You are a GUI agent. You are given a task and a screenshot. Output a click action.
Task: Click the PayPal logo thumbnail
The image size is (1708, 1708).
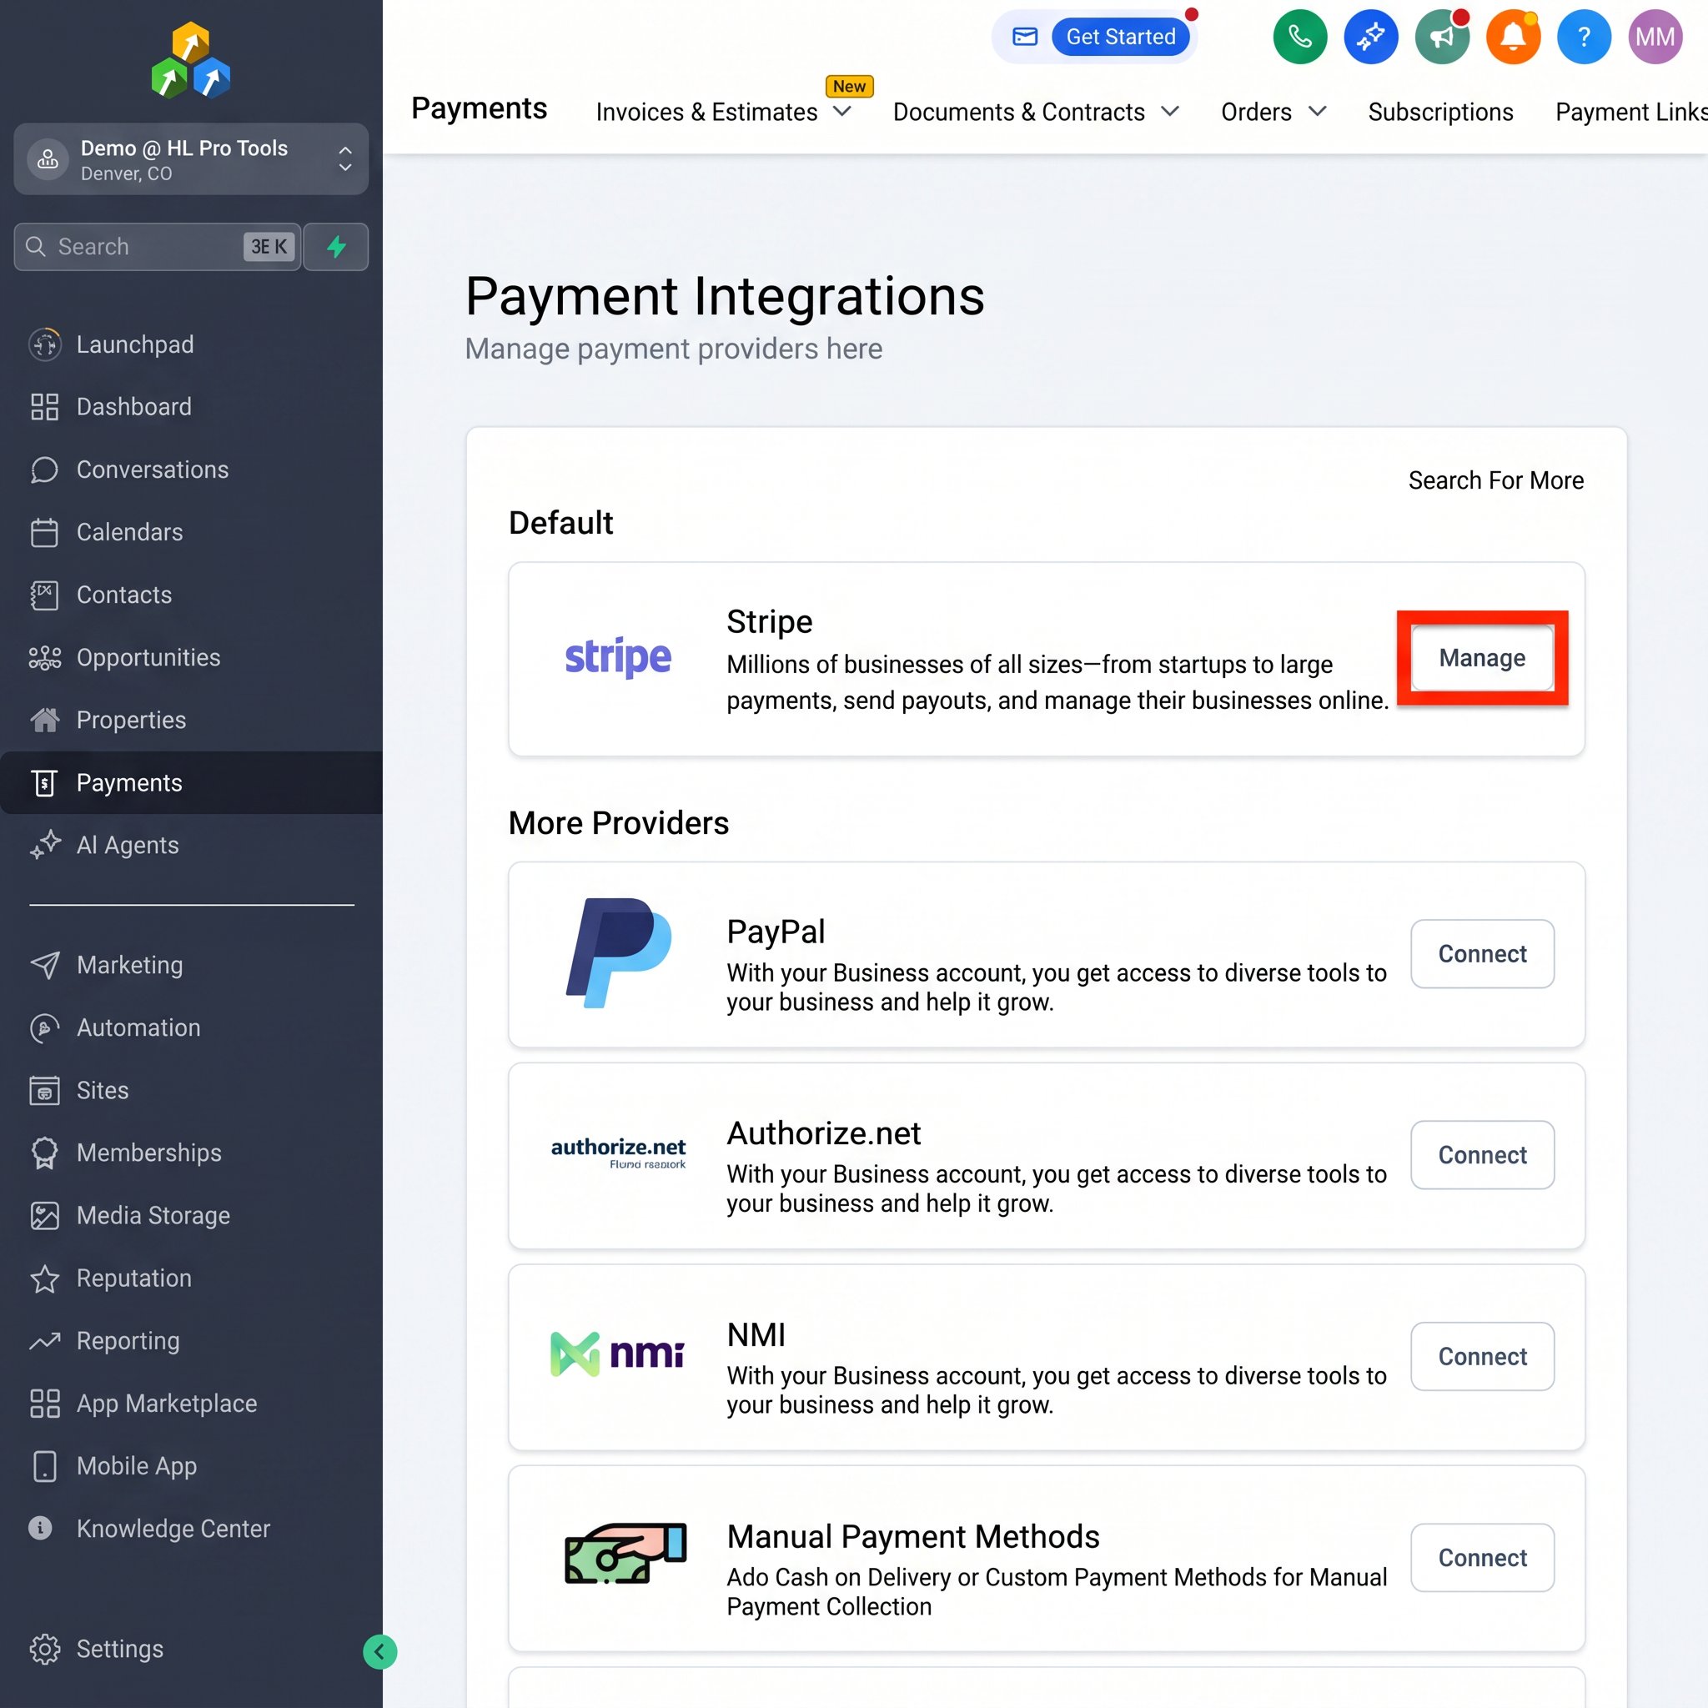[x=618, y=953]
